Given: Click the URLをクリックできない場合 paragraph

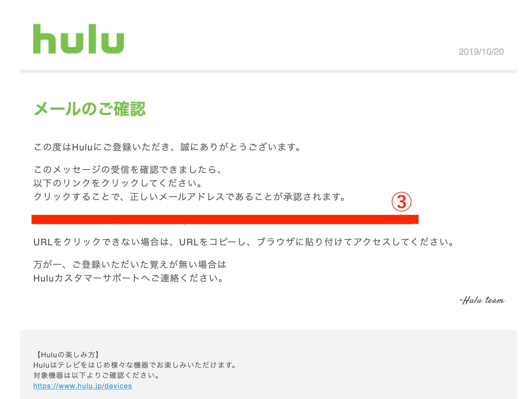Looking at the screenshot, I should click(x=244, y=242).
